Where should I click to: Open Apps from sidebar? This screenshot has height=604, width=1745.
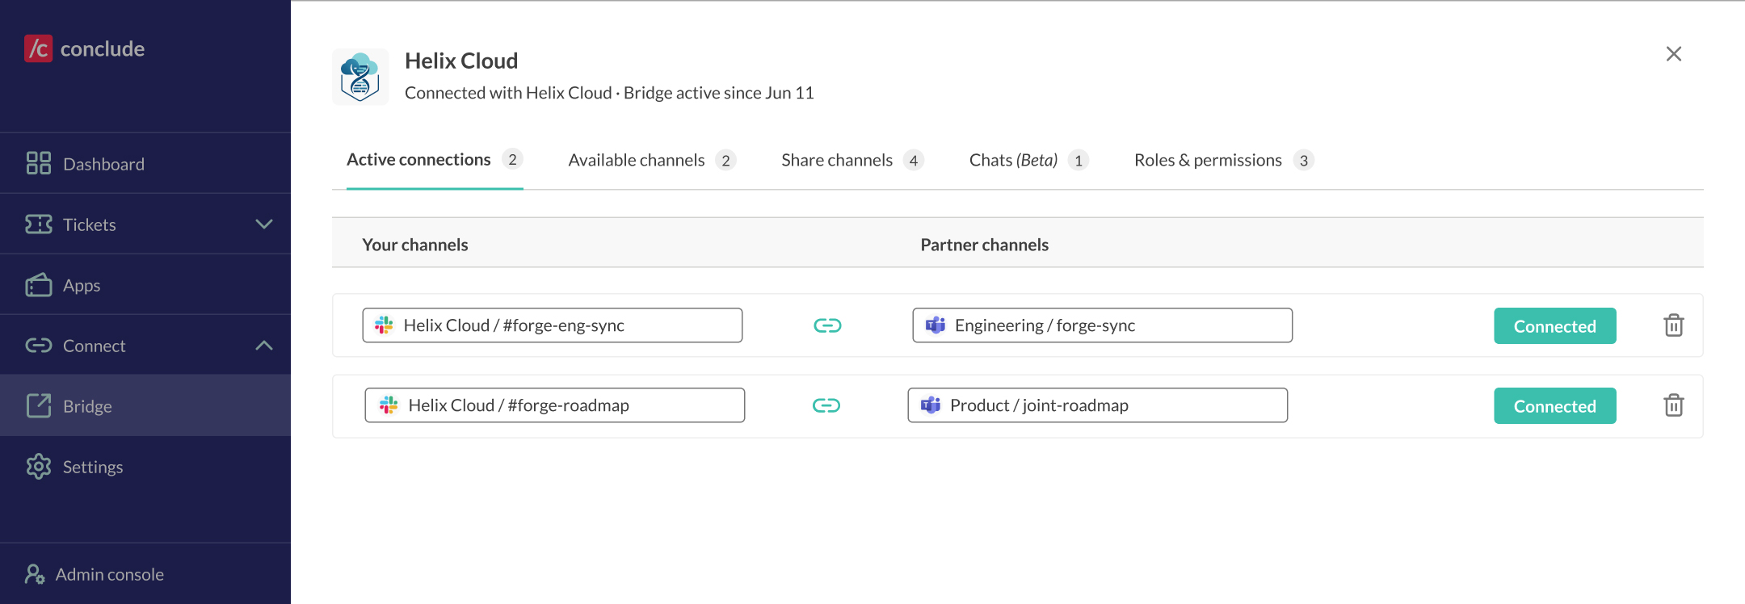[145, 284]
